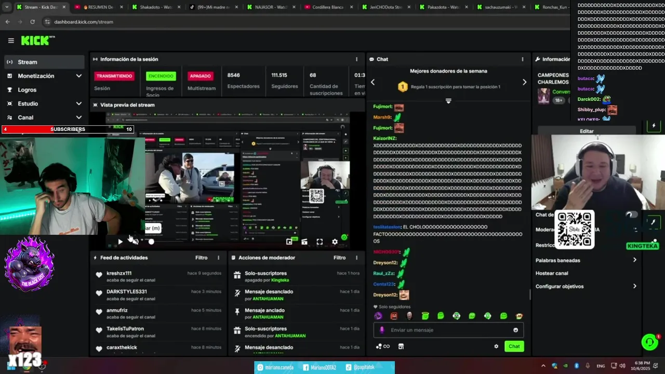Image resolution: width=665 pixels, height=374 pixels.
Task: Click the pin icon for Mensaje anclado
Action: tap(237, 312)
